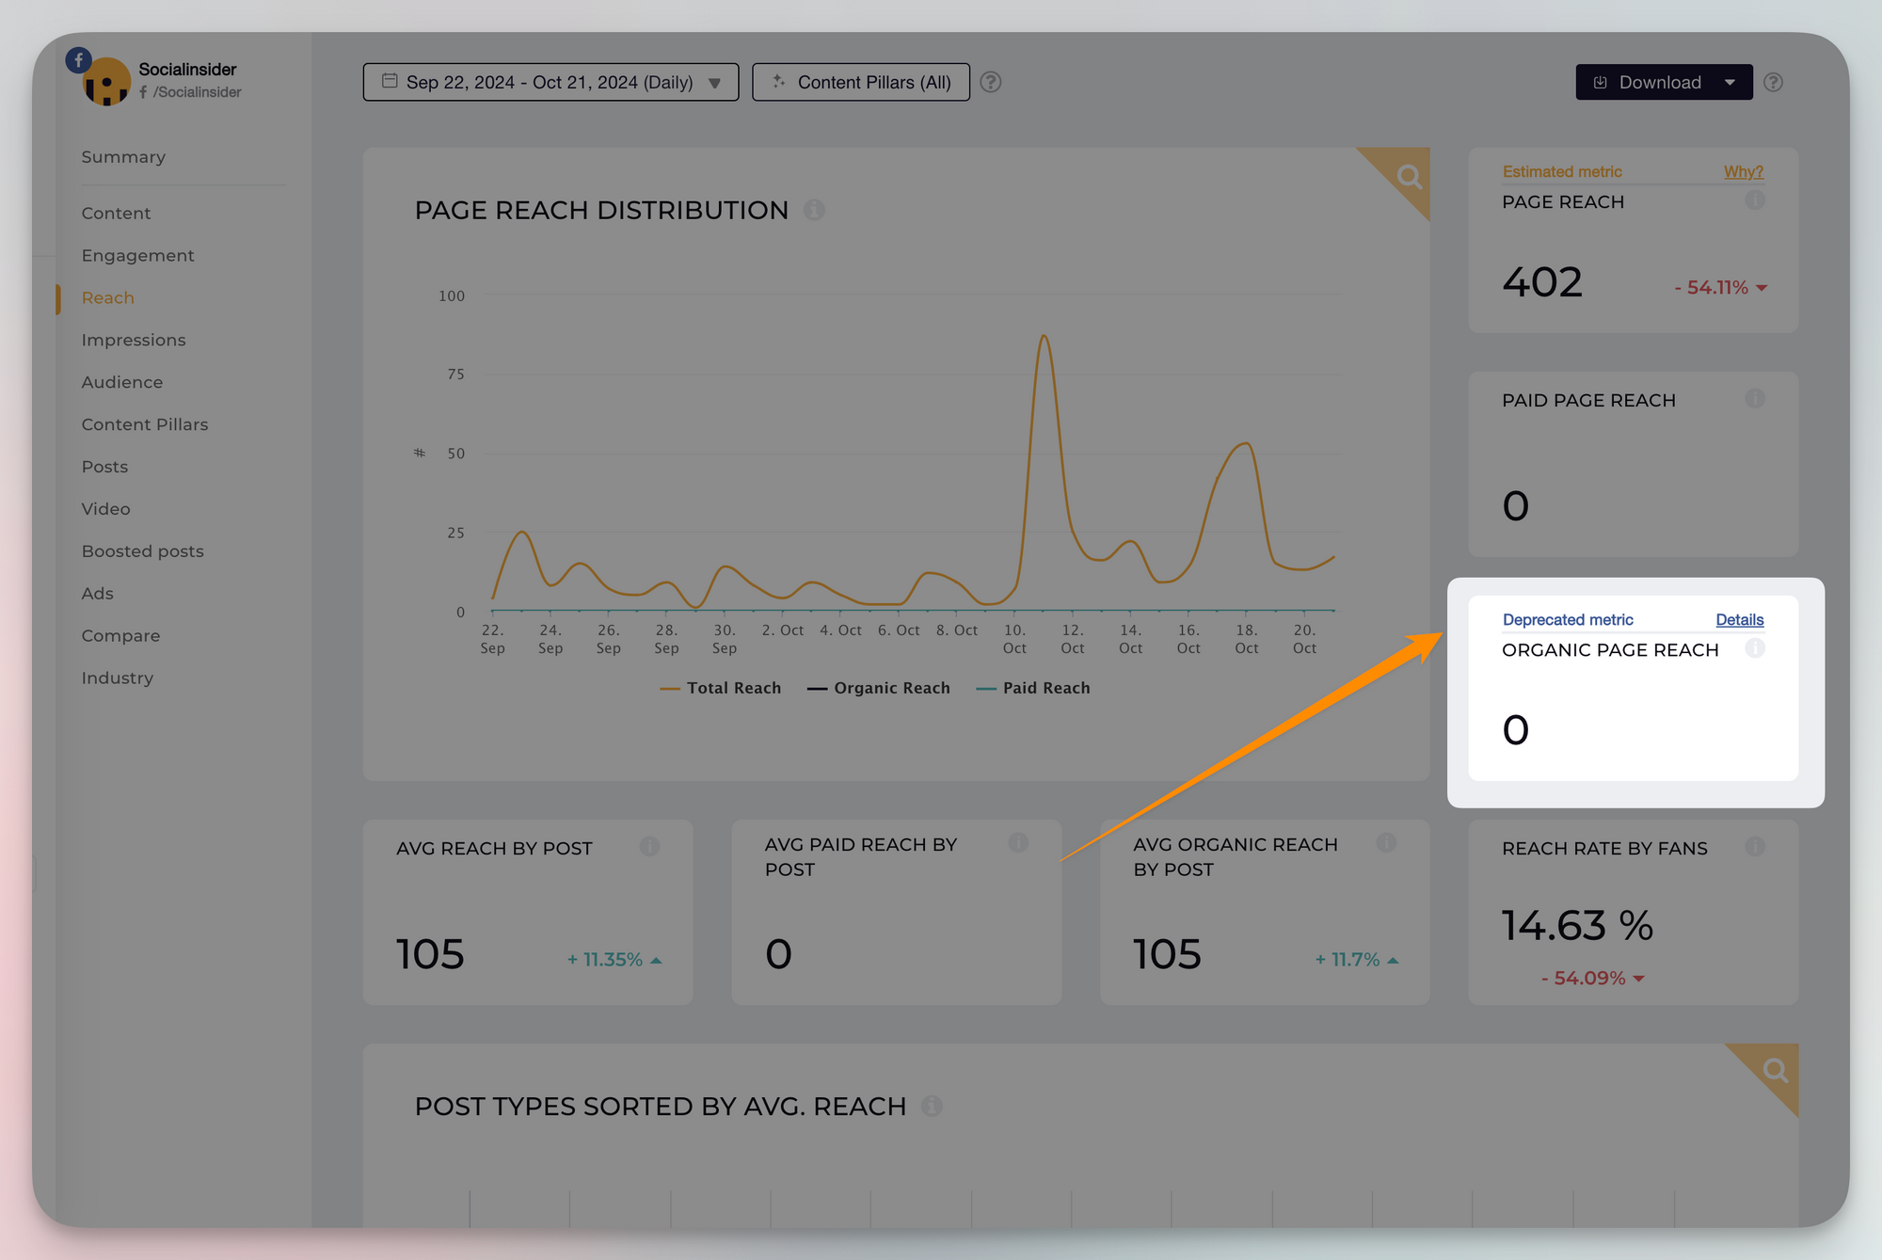Image resolution: width=1882 pixels, height=1260 pixels.
Task: Open Boosted posts in sidebar
Action: [x=142, y=551]
